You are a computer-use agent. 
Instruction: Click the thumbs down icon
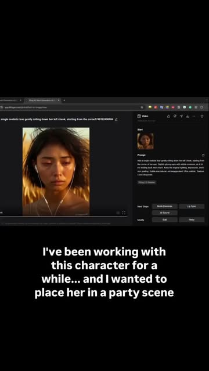(x=175, y=116)
